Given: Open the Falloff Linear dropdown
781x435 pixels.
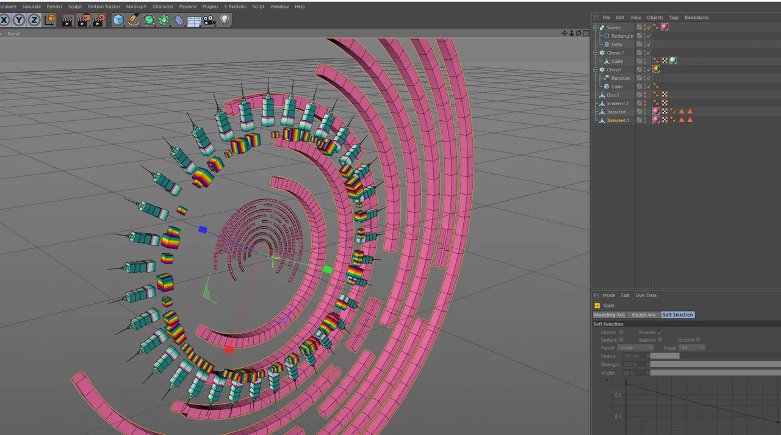Looking at the screenshot, I should [x=636, y=348].
